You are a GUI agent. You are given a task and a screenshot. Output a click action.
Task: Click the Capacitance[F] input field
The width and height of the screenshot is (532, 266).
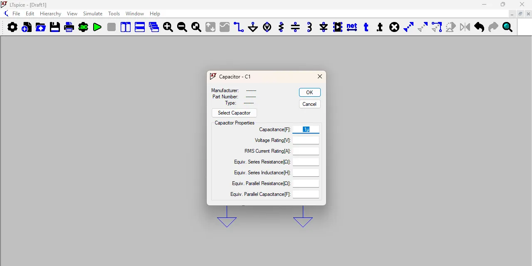coord(306,129)
